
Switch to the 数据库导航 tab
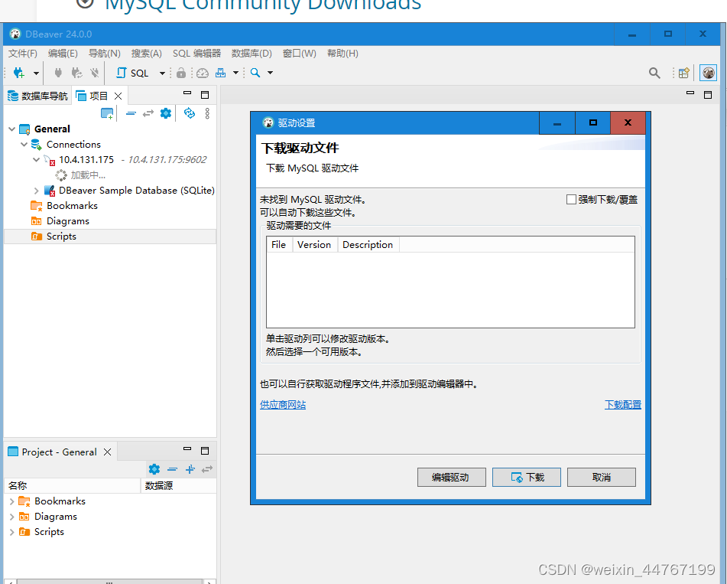coord(37,96)
